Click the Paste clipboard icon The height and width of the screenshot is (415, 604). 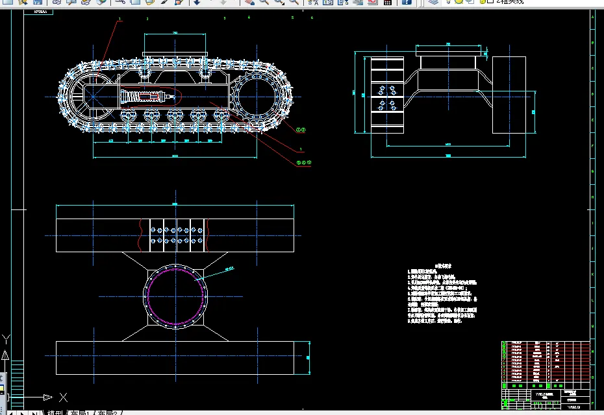pyautogui.click(x=149, y=1)
